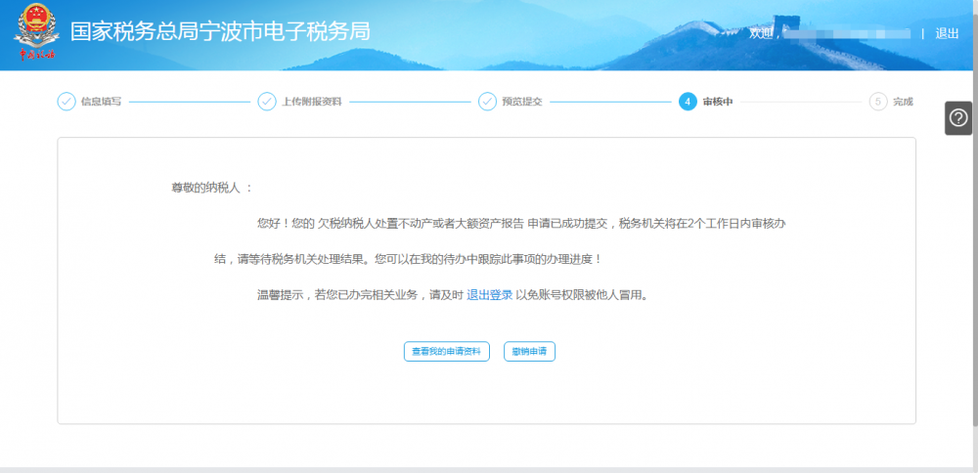The image size is (978, 473).
Task: Click the line mentioning 我的待办
Action: point(409,259)
